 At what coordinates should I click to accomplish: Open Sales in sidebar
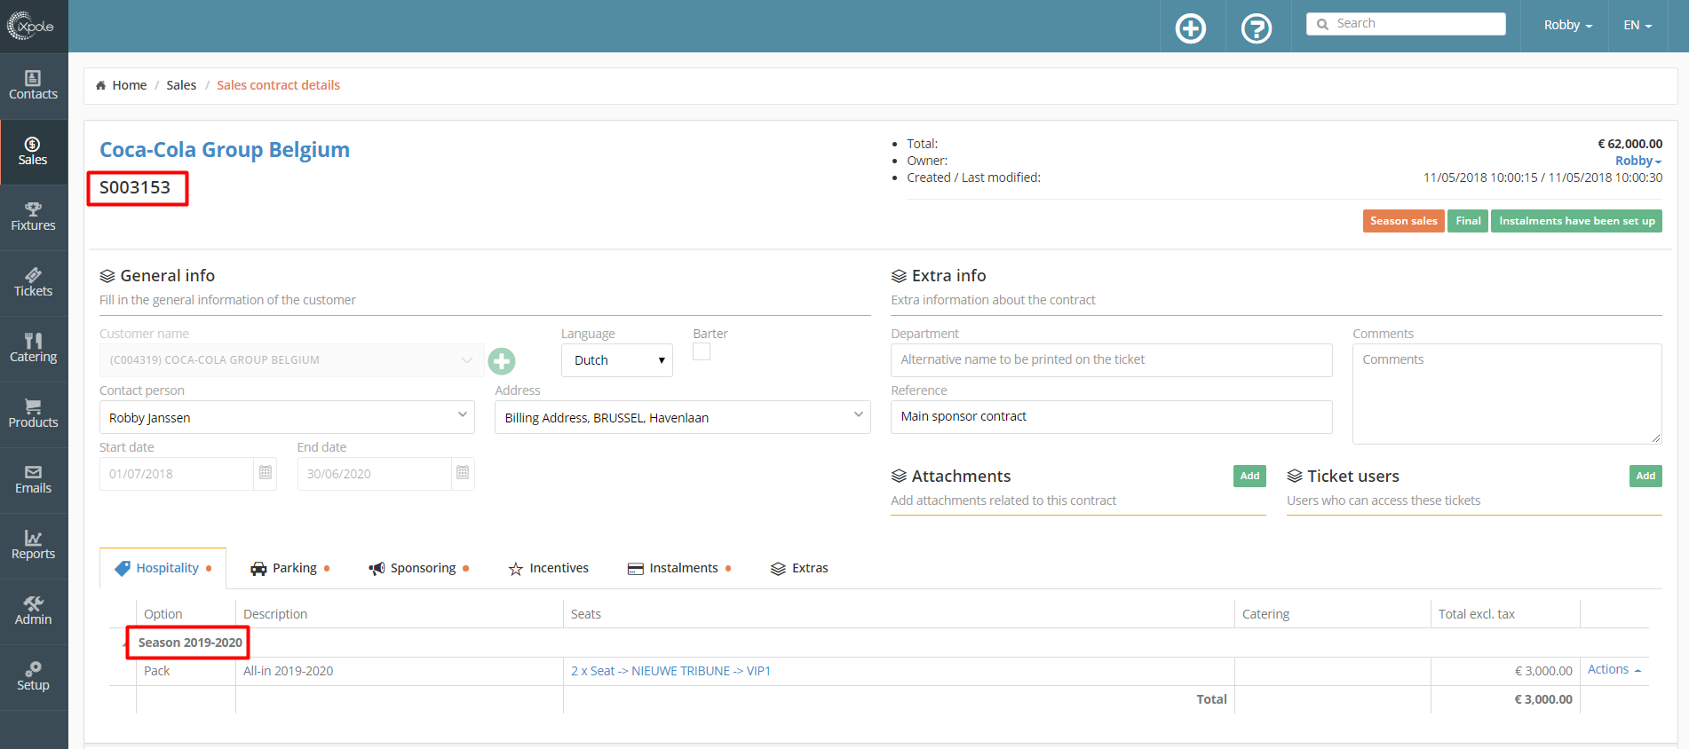[x=33, y=152]
